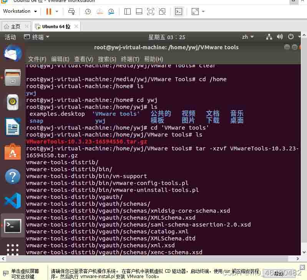Click the 'VMware tools' directory in ls output
Screen dimensions: 307x280
(x=116, y=114)
